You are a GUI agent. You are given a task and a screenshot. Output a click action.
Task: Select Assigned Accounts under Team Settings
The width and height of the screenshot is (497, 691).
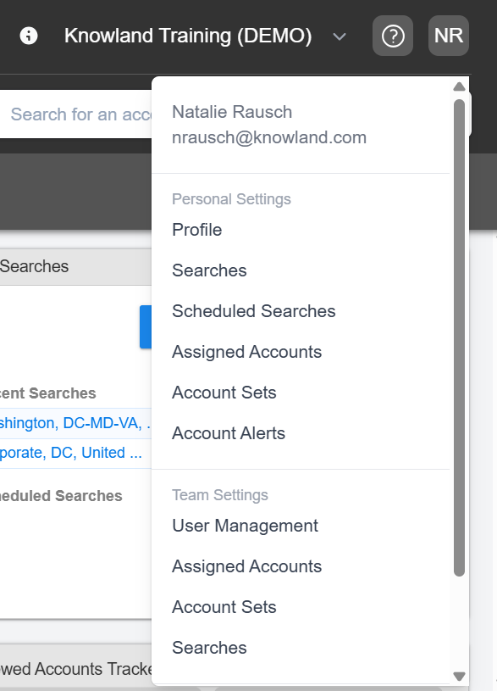246,566
